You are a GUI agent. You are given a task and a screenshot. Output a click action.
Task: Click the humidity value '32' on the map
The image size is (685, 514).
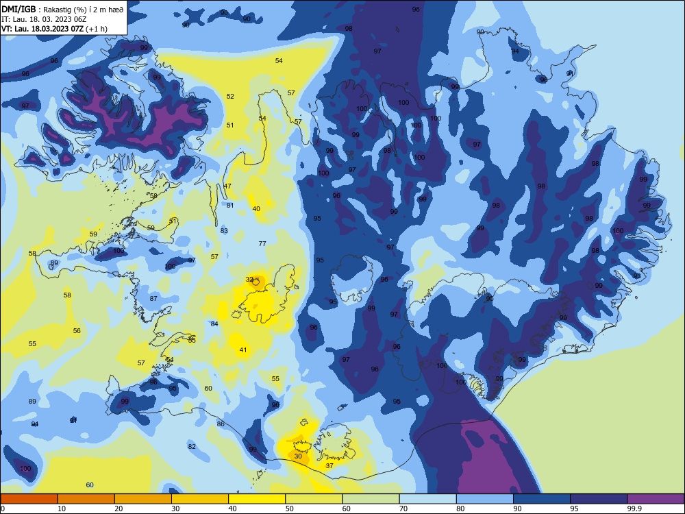click(249, 280)
